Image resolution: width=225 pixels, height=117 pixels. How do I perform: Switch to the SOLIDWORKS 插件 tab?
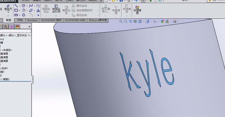(x=51, y=20)
